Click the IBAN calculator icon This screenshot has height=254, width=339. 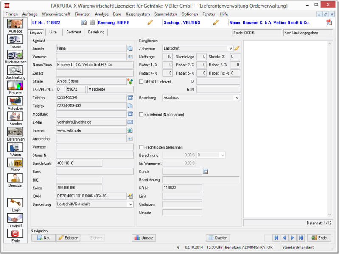130,196
